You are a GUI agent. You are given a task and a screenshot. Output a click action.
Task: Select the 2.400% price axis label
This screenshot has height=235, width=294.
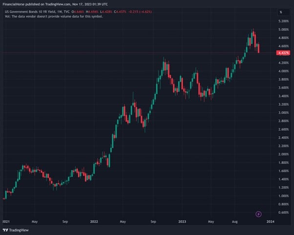(283, 138)
